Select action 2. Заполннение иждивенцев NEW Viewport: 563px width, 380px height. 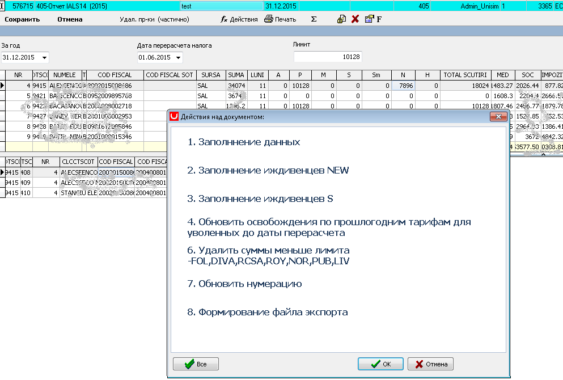(x=268, y=171)
